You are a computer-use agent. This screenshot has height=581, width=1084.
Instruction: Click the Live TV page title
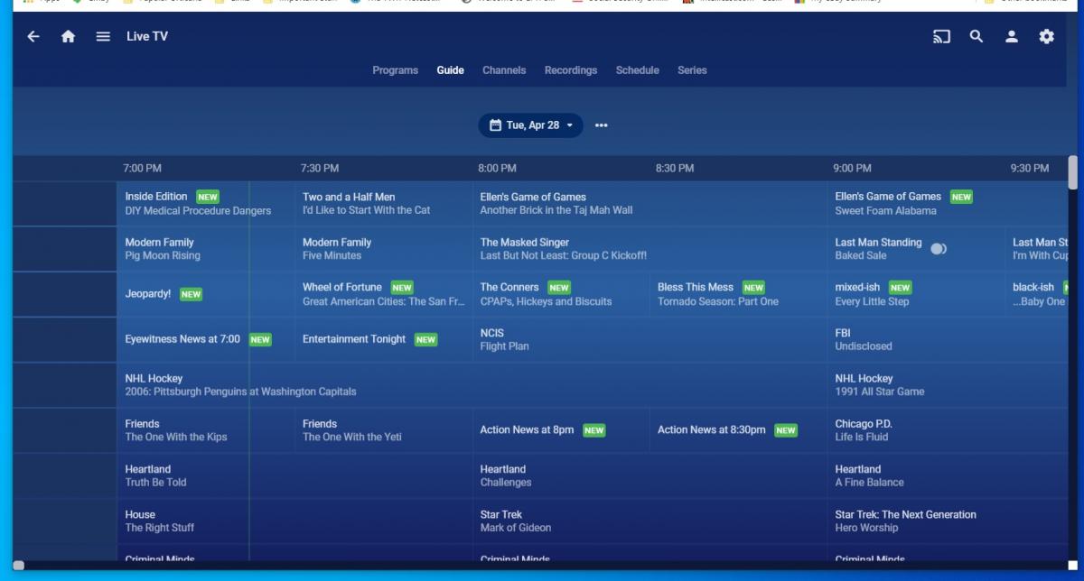pos(147,36)
